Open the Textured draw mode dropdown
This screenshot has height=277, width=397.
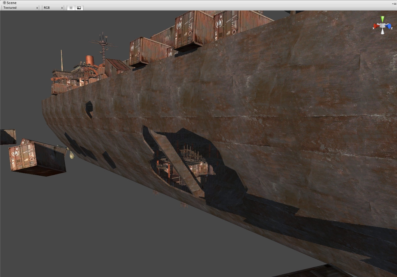point(21,8)
